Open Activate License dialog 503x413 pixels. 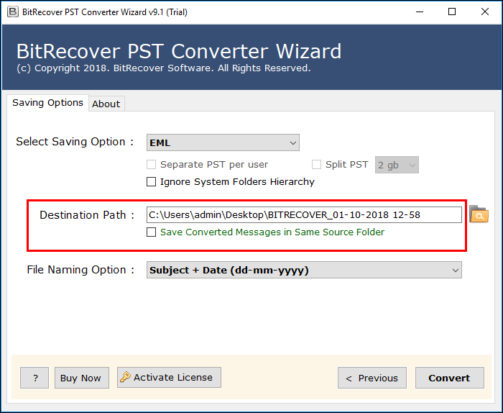coord(169,377)
